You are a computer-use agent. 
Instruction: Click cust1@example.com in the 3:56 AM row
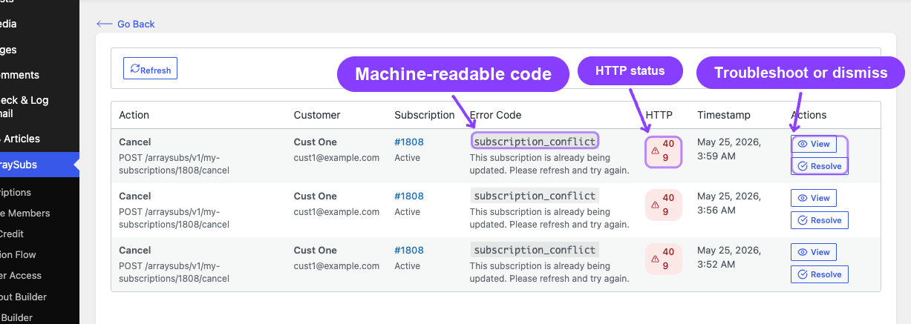click(336, 212)
